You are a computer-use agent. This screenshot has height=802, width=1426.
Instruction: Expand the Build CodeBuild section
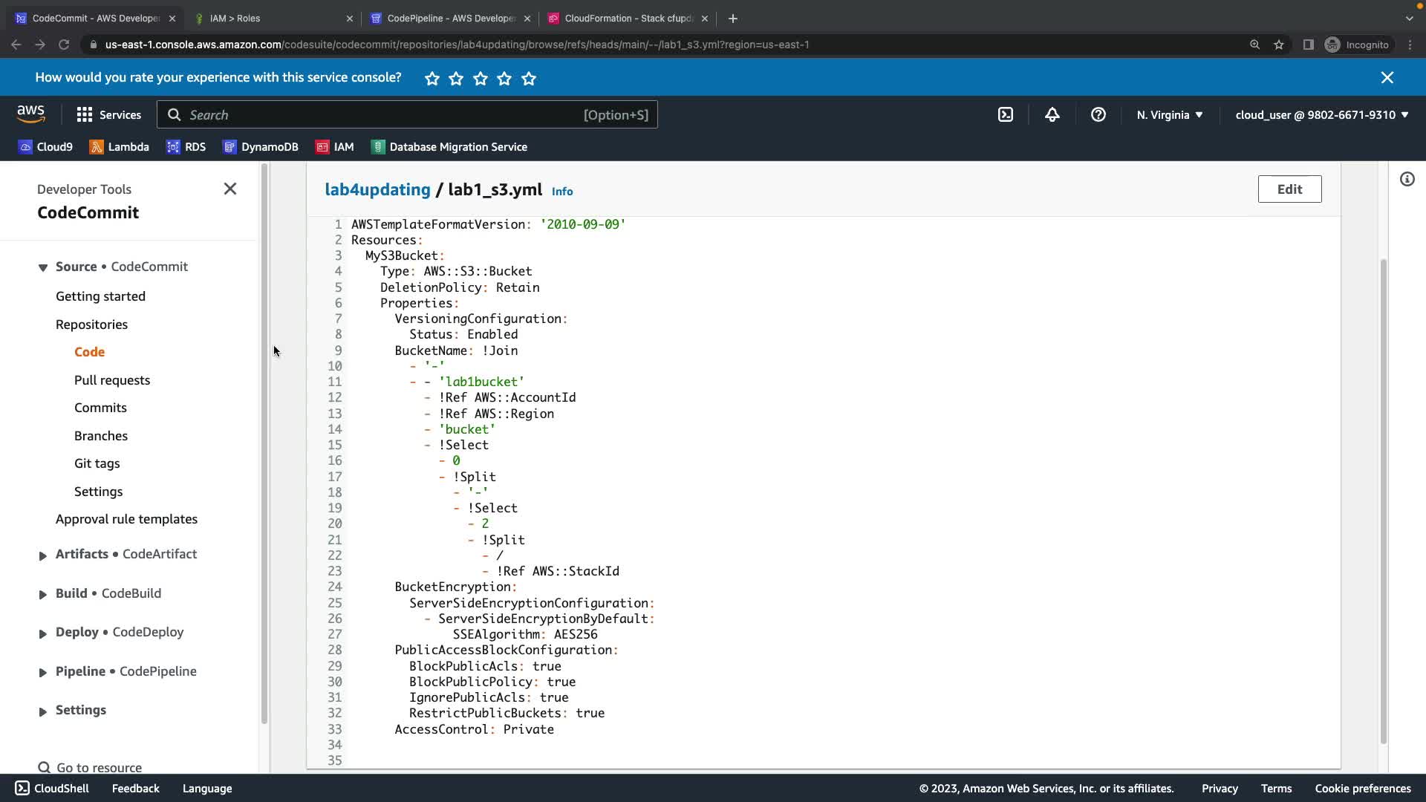[43, 594]
